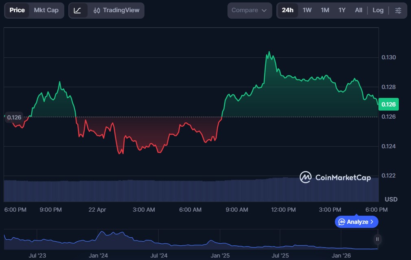This screenshot has height=260, width=411.
Task: Open chart settings sliders icon
Action: (398, 10)
